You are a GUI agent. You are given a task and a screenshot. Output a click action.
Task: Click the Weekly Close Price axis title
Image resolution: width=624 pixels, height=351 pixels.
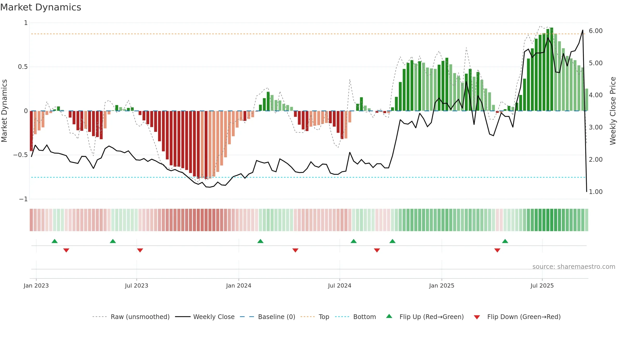coord(613,111)
